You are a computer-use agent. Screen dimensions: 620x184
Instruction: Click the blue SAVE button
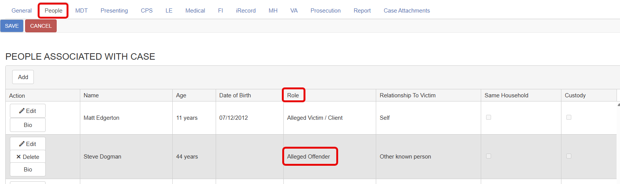point(12,26)
